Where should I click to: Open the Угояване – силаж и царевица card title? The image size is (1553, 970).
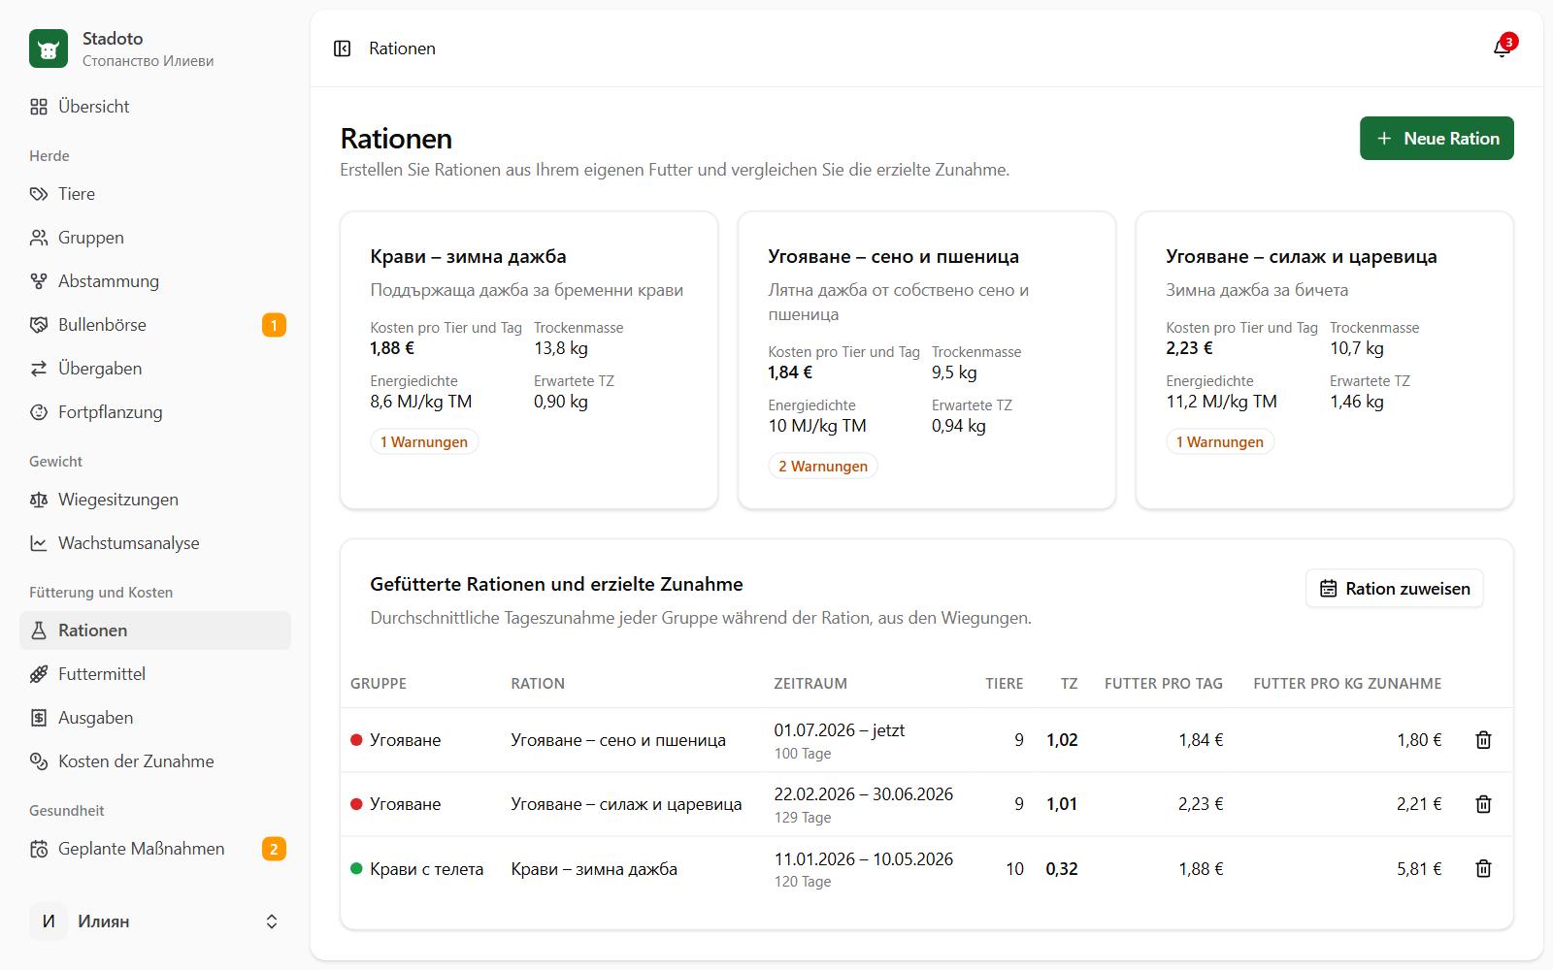point(1301,256)
